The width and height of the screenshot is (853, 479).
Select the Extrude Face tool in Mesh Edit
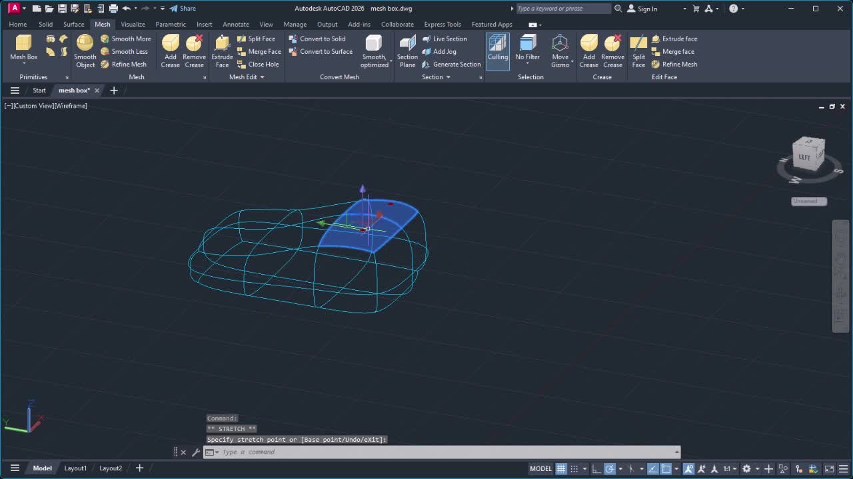(223, 51)
